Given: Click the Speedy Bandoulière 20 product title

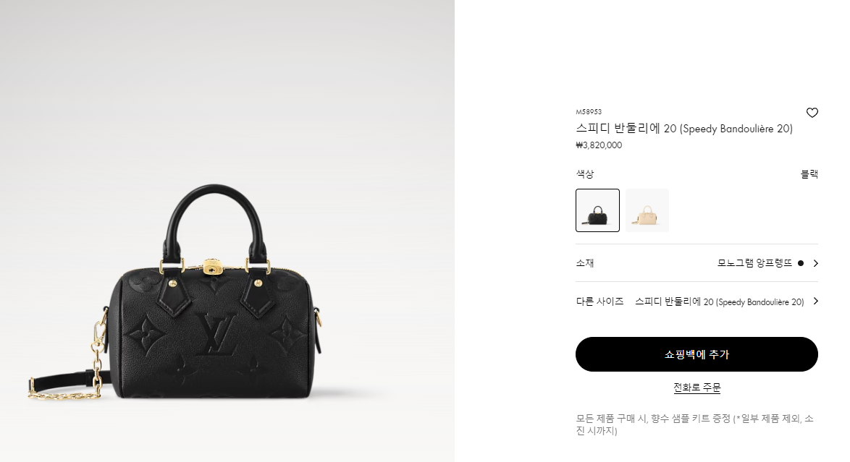Looking at the screenshot, I should (x=684, y=129).
